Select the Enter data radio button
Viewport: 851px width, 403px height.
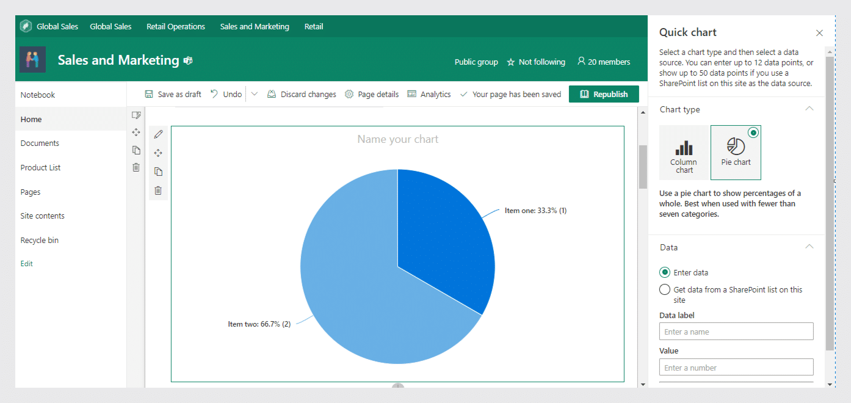665,272
